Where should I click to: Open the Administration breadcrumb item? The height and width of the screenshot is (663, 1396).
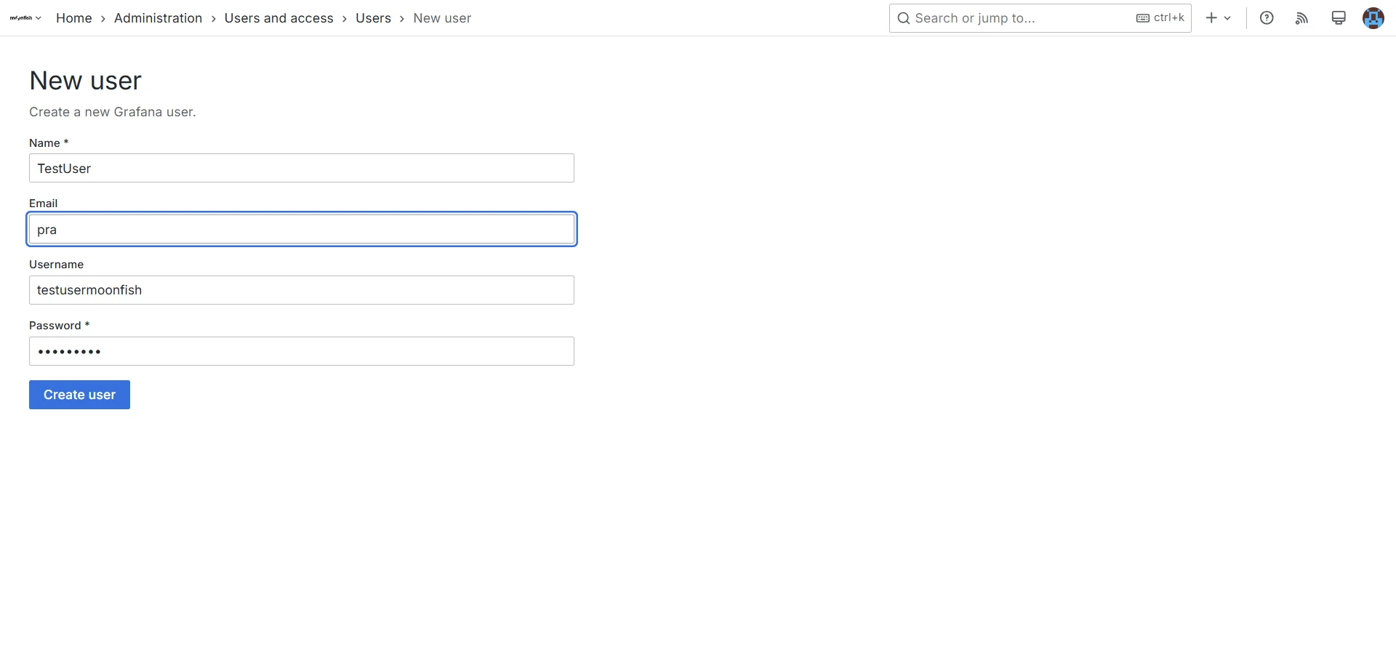[158, 17]
